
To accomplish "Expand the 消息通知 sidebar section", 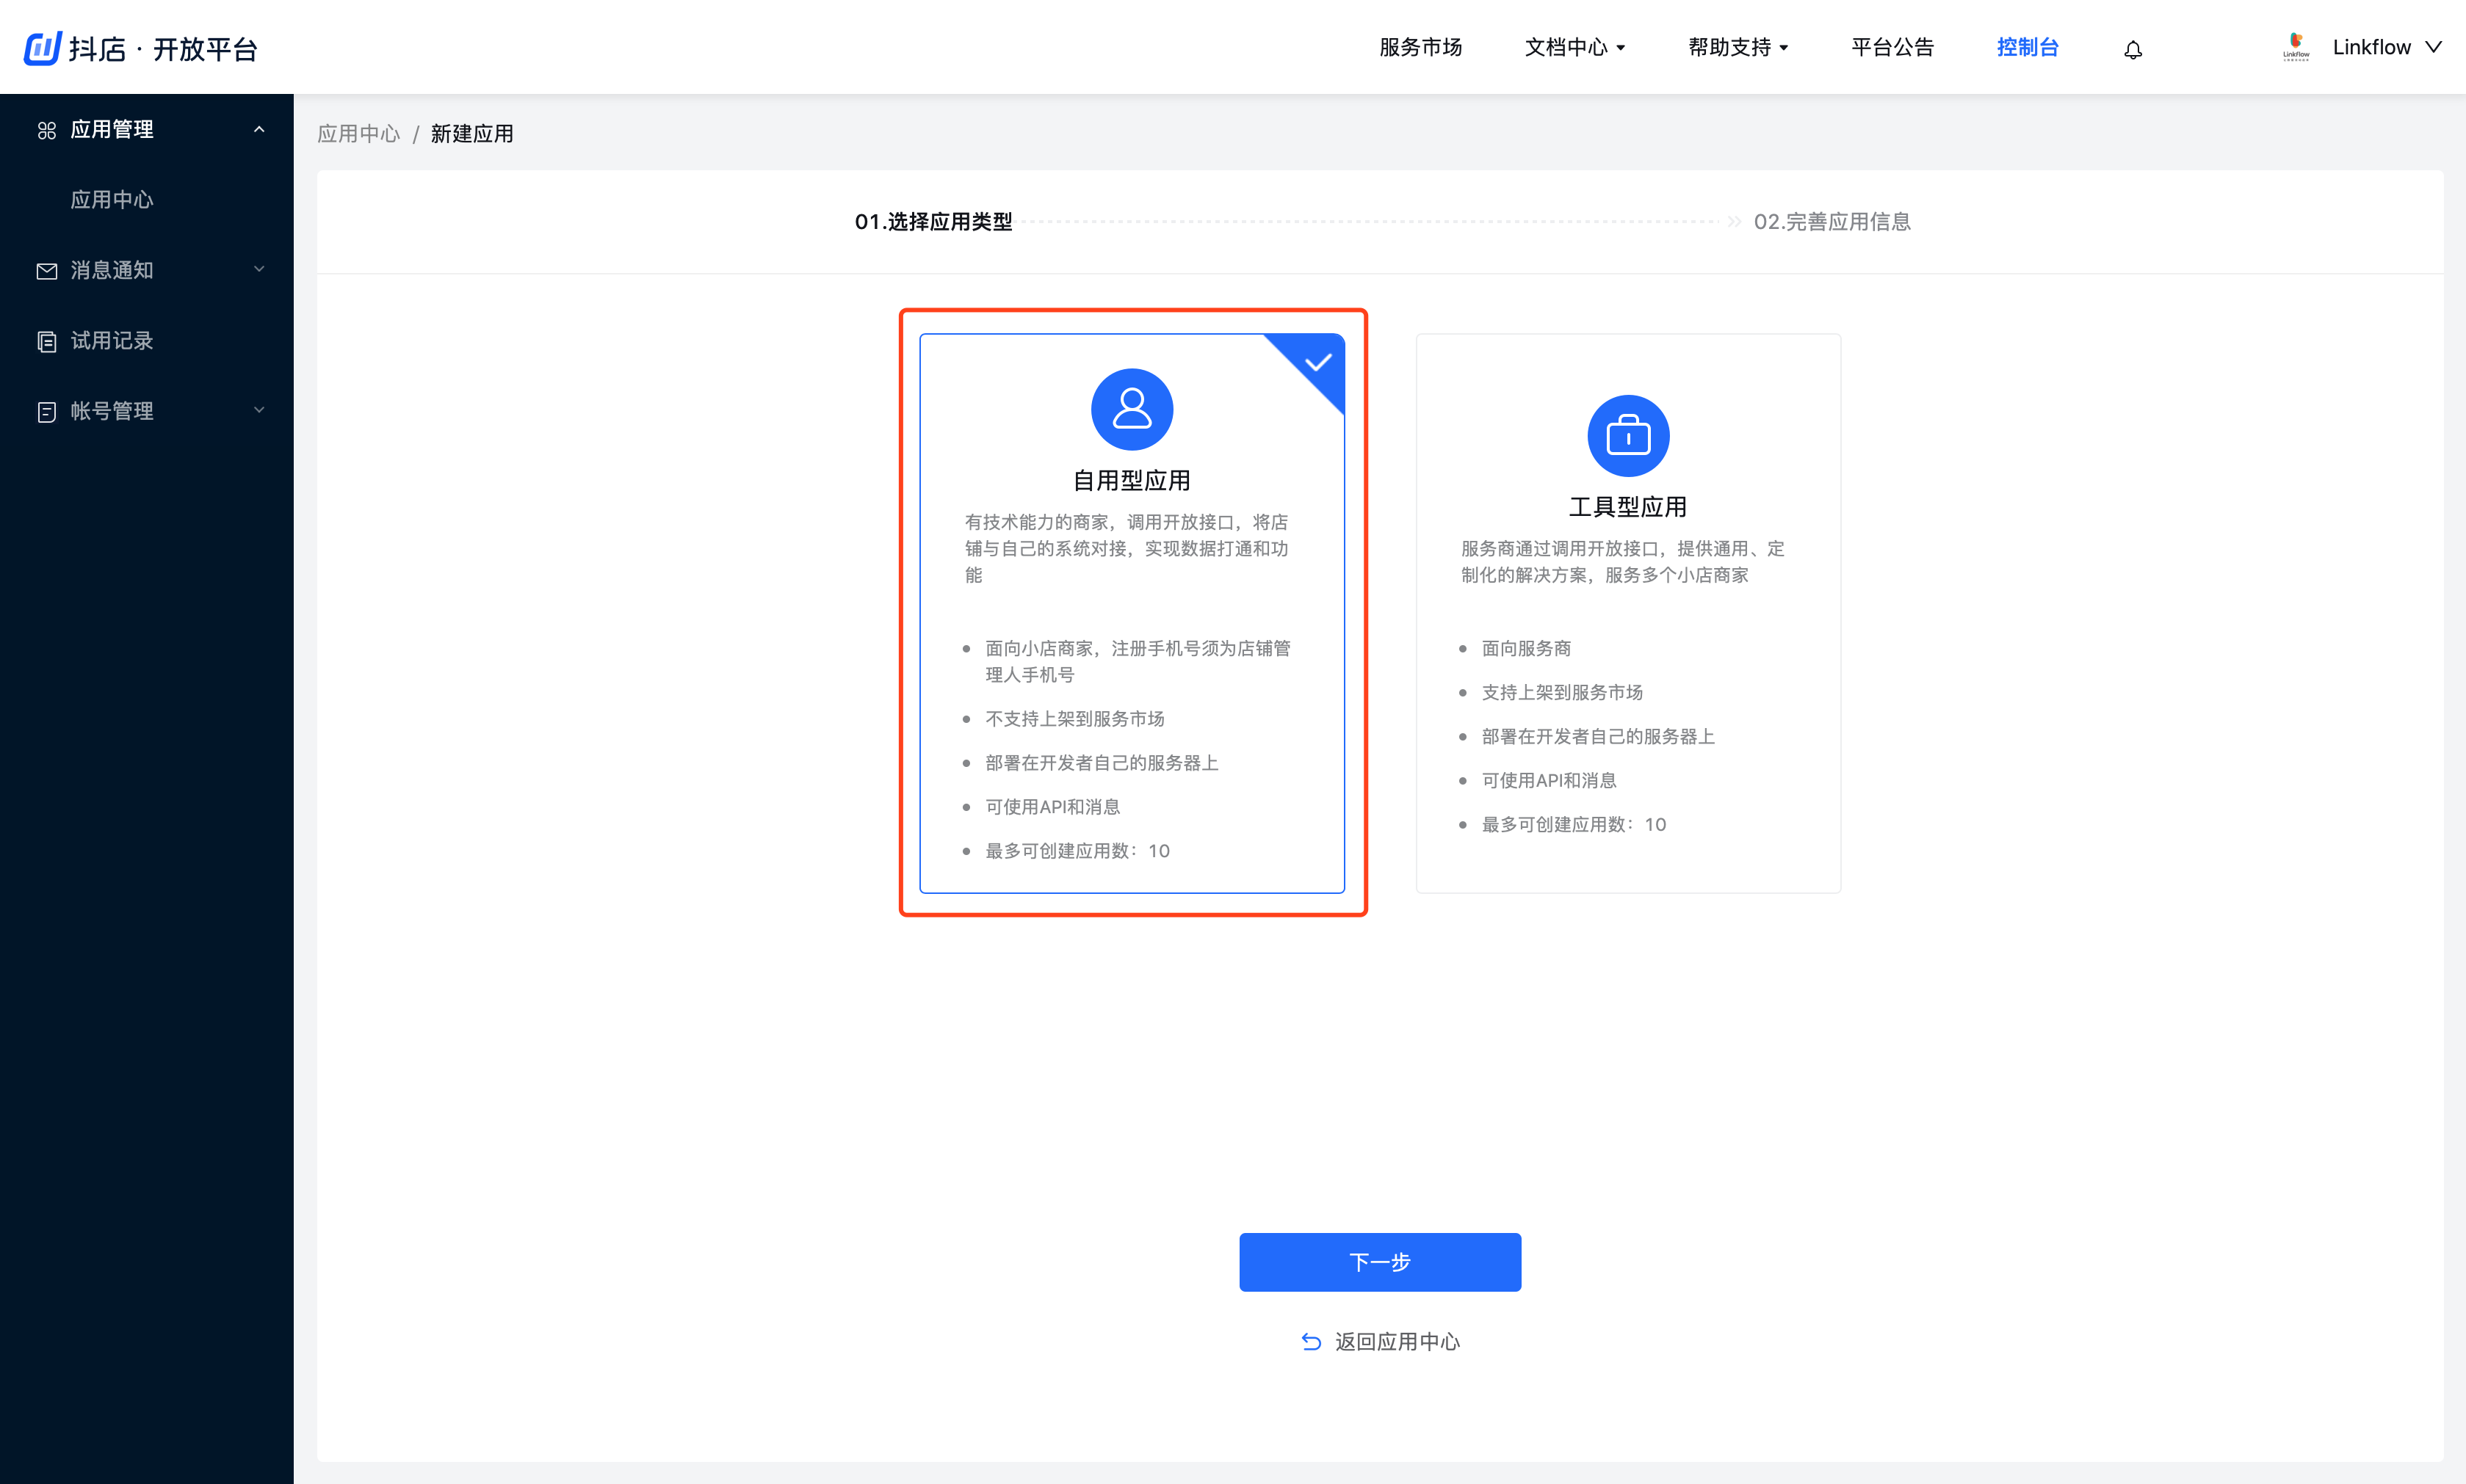I will (x=259, y=269).
